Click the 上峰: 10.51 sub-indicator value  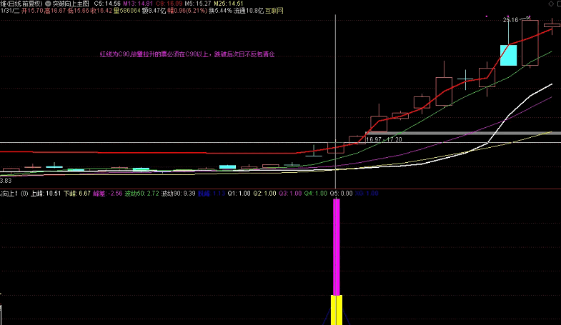pos(46,194)
